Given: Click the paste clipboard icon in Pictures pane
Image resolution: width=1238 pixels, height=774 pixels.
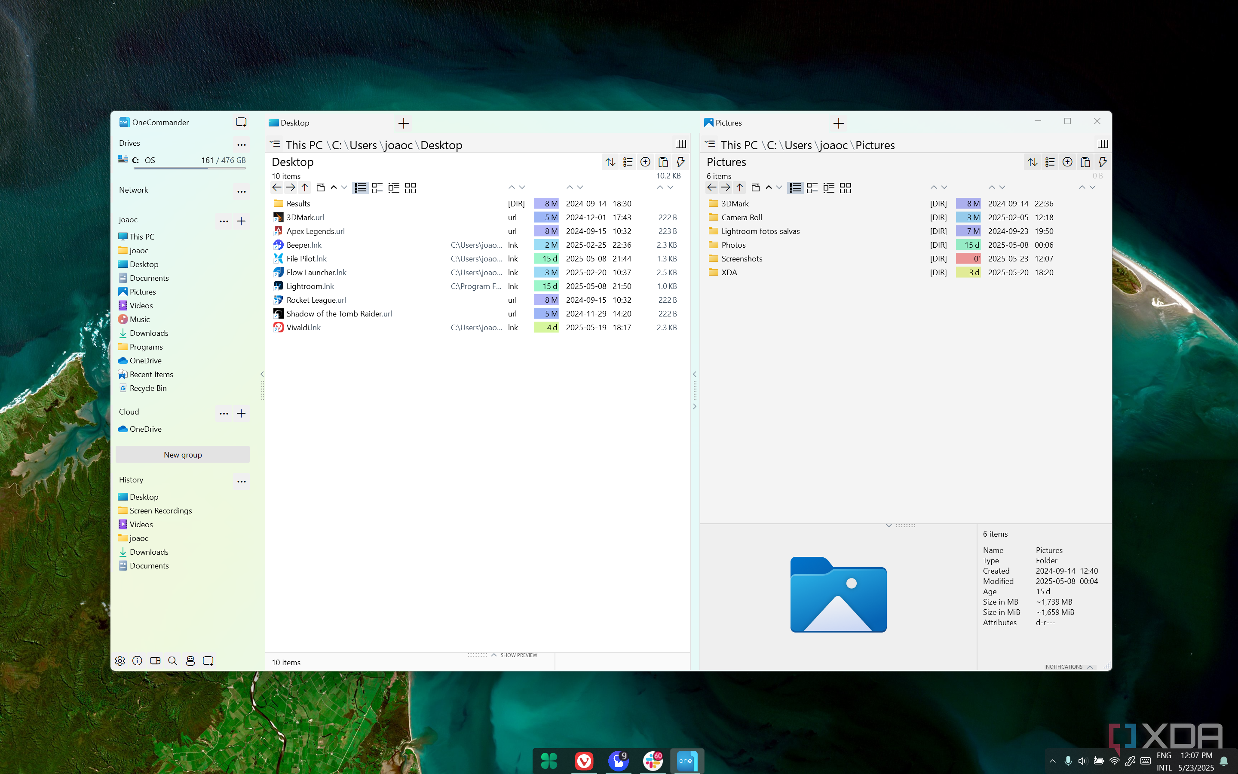Looking at the screenshot, I should 1085,162.
